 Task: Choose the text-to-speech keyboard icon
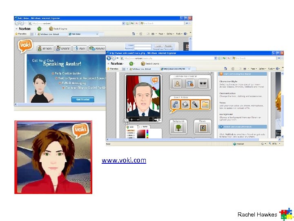click(x=185, y=105)
